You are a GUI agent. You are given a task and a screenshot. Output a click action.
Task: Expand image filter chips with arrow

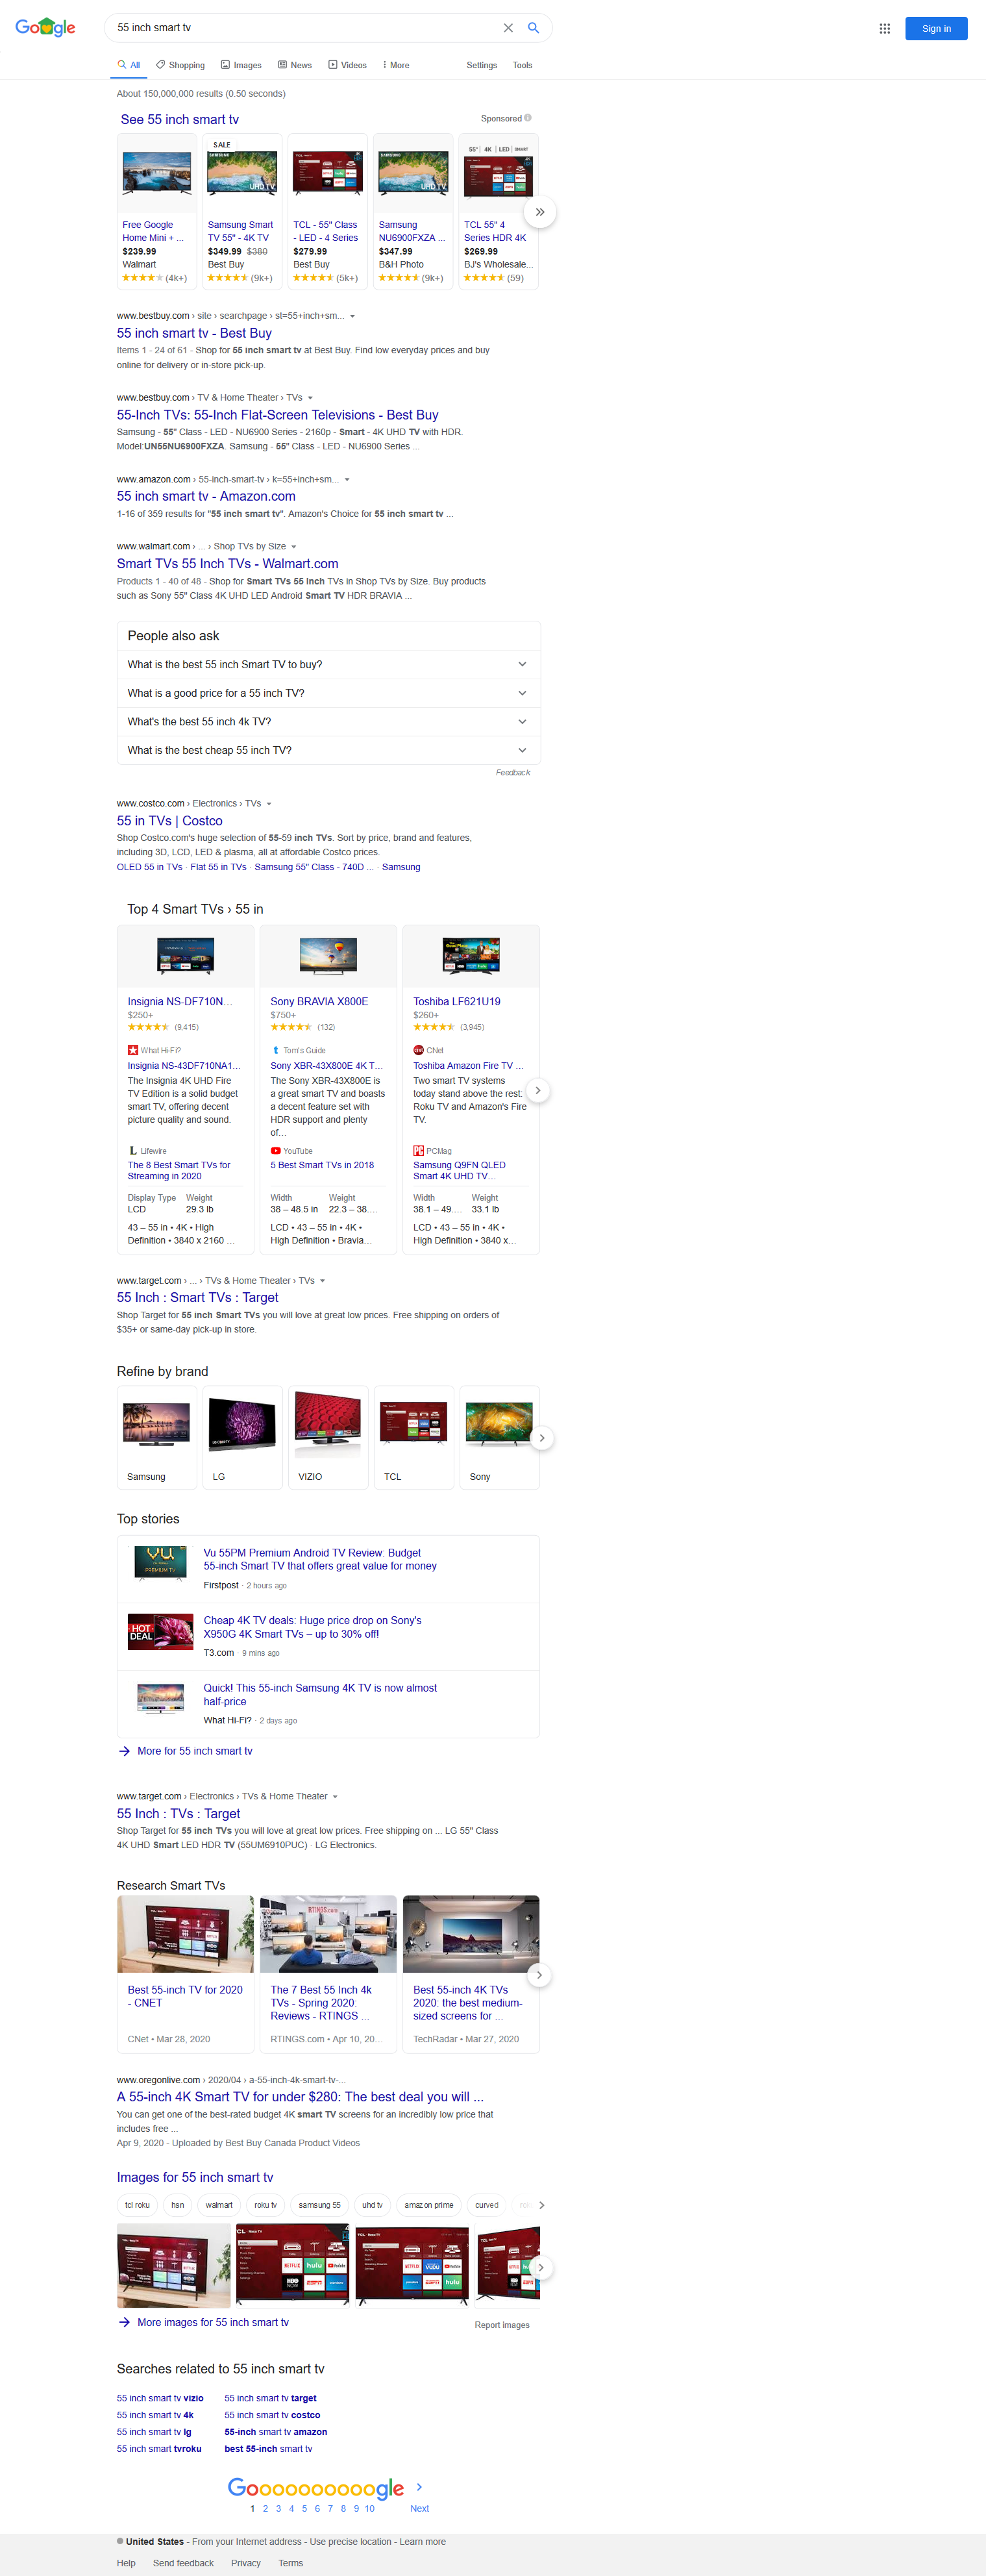(541, 2205)
